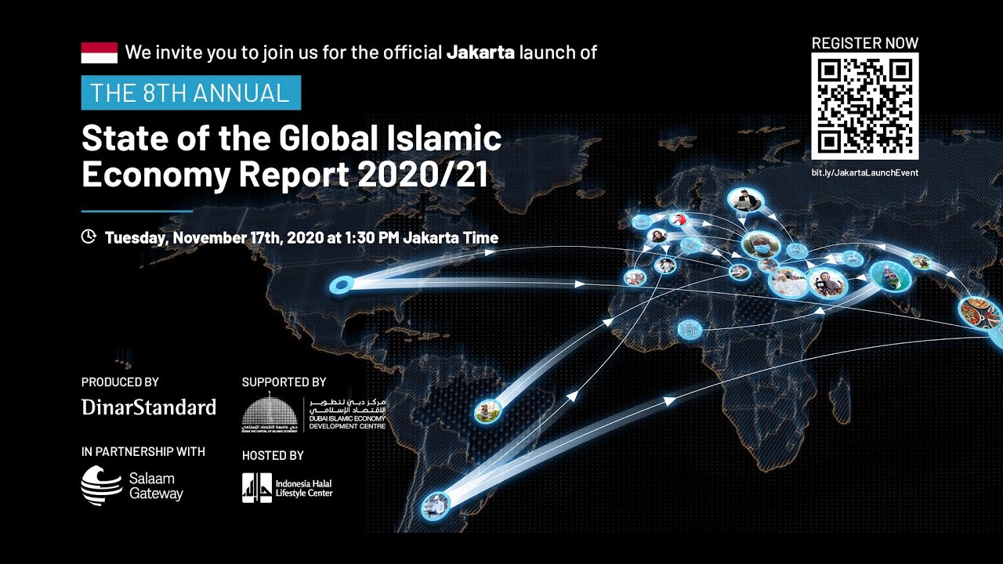Click the Dubai Islamic Economy Development Centre logo
1003x564 pixels.
tap(313, 412)
